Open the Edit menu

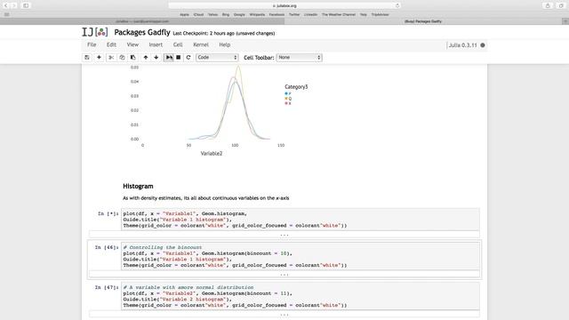[111, 44]
